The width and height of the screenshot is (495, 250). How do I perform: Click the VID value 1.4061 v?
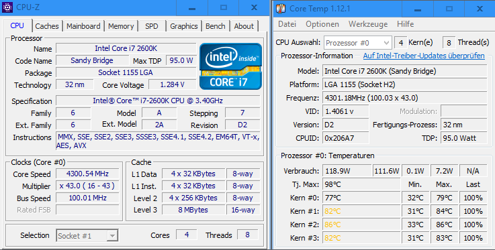346,111
